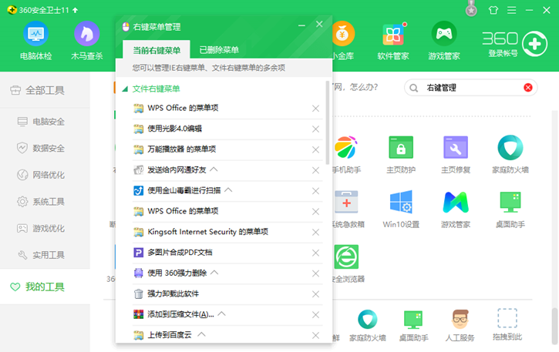The width and height of the screenshot is (559, 352).
Task: Switch to 已删除菜单 tab
Action: click(219, 50)
